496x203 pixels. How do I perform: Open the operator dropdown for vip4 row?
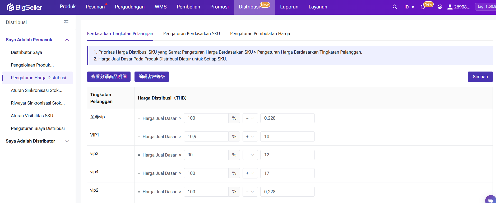coord(250,173)
